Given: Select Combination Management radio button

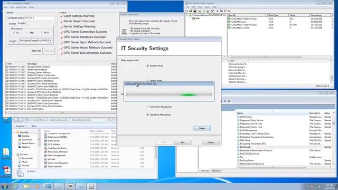Looking at the screenshot, I should [x=148, y=107].
